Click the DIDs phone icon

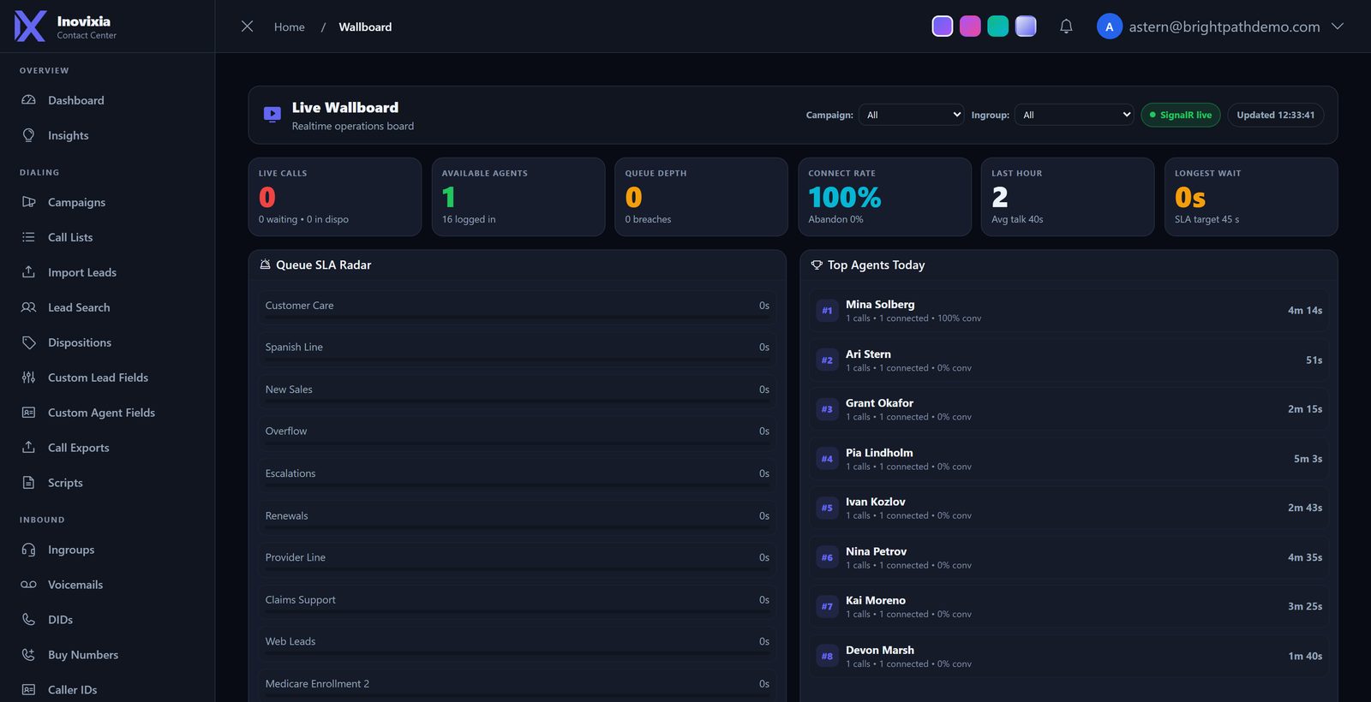pos(28,620)
